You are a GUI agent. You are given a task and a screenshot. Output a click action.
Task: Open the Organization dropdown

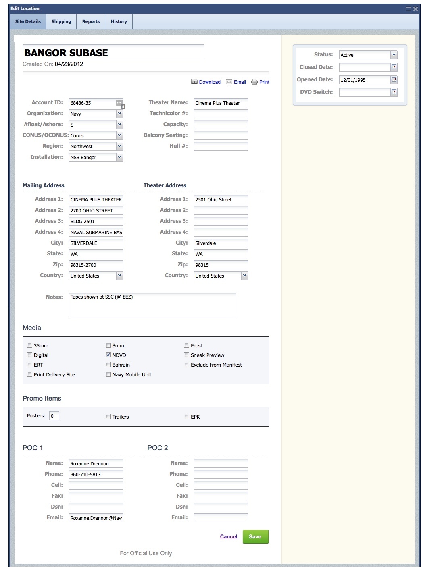119,114
